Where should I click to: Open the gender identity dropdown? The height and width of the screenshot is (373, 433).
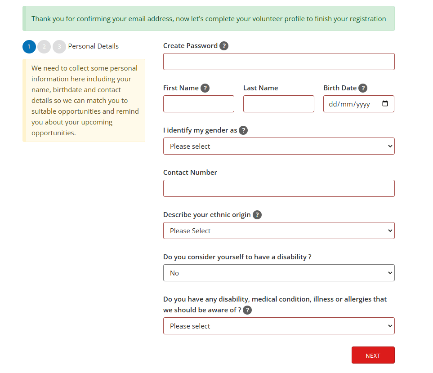pyautogui.click(x=279, y=146)
